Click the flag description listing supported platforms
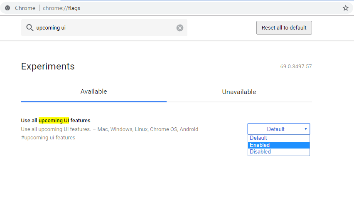Screen dimensions: 354x213 click(110, 129)
